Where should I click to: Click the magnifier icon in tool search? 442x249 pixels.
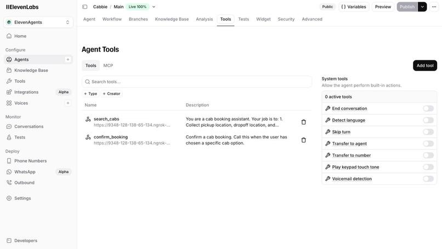(87, 82)
